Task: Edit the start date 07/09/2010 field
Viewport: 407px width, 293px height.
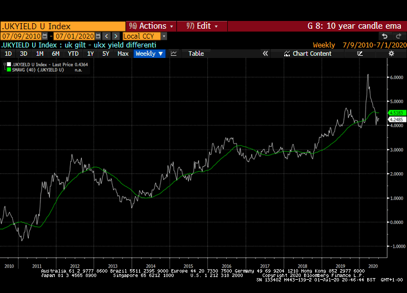Action: click(22, 36)
